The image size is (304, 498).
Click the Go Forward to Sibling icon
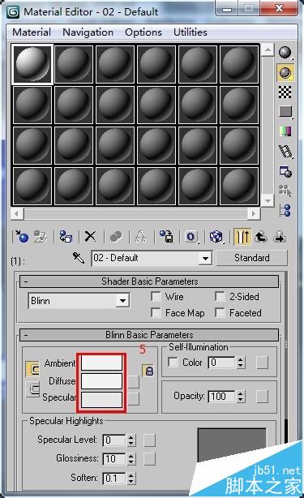click(x=280, y=237)
